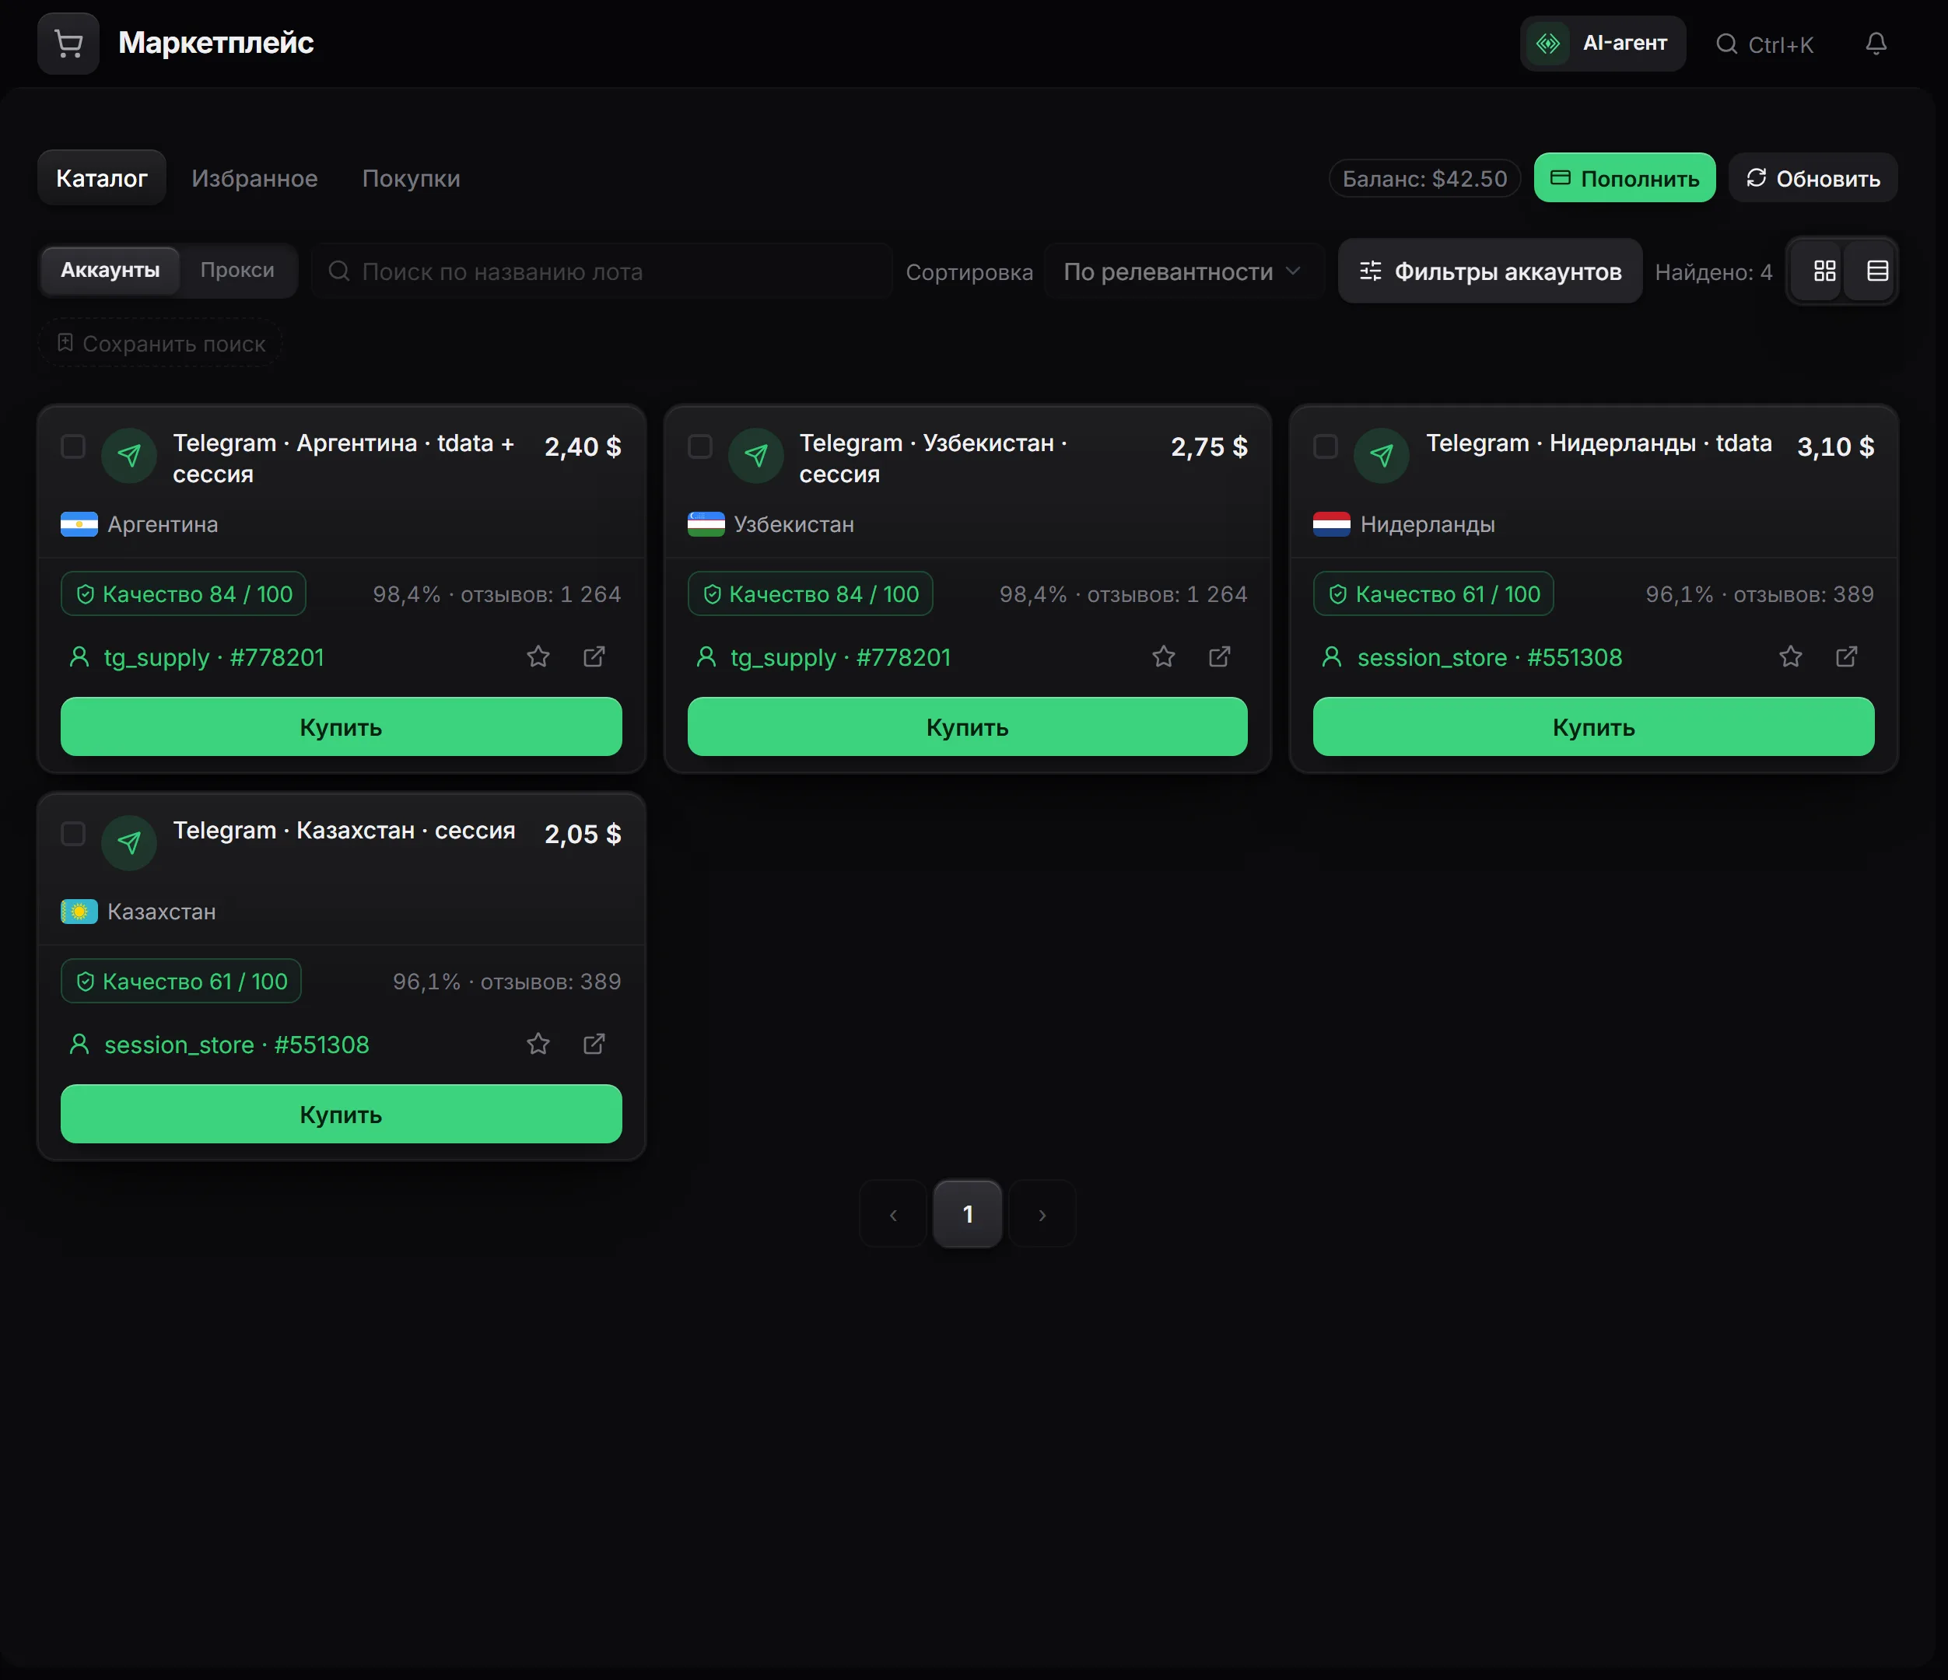Click Telegram icon on Нидерланды card

pos(1381,456)
